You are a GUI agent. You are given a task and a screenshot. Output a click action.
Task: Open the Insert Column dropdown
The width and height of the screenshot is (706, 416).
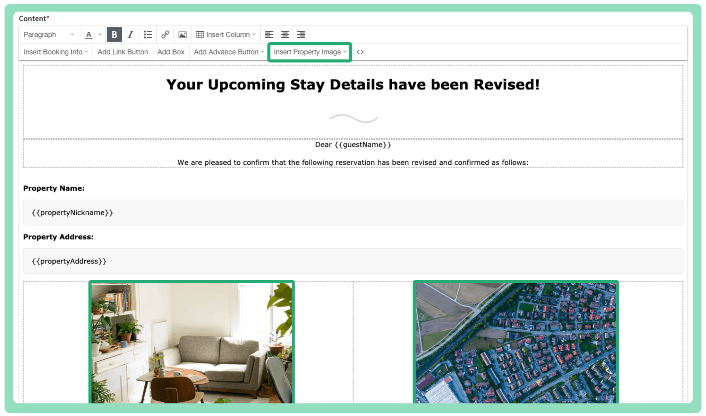pyautogui.click(x=226, y=35)
